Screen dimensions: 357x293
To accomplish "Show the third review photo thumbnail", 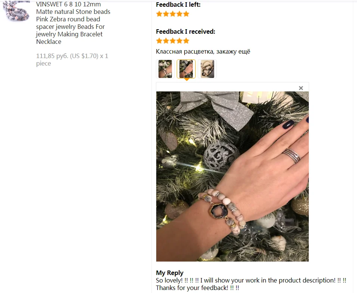I will 207,69.
